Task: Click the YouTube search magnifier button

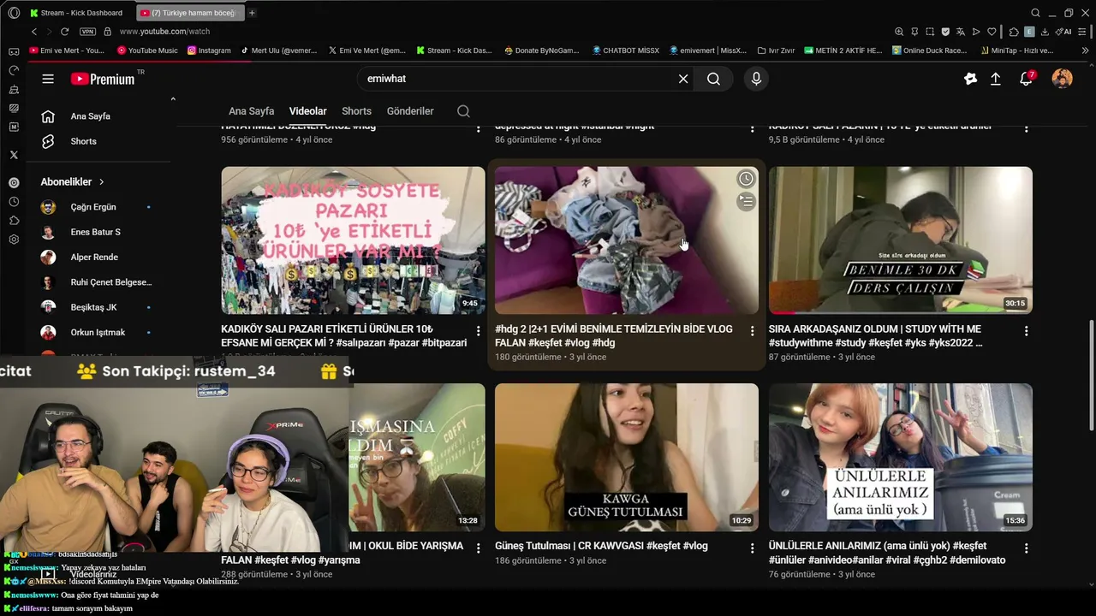Action: tap(713, 79)
